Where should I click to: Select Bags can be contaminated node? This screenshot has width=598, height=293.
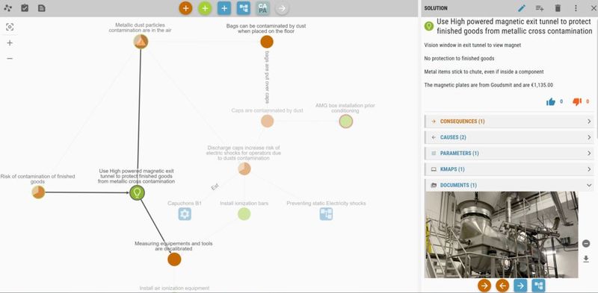coord(267,42)
